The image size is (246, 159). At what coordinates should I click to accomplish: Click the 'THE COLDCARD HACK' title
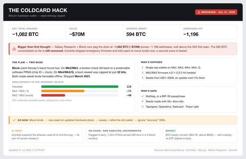tap(38, 10)
